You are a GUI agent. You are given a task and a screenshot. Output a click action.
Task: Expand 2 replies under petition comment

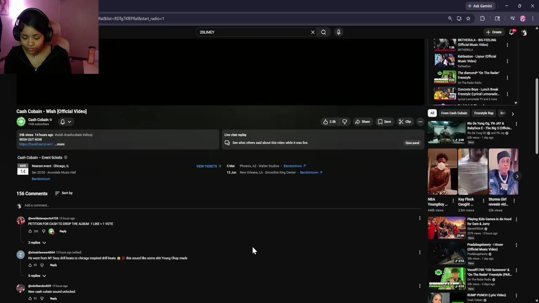[37, 242]
